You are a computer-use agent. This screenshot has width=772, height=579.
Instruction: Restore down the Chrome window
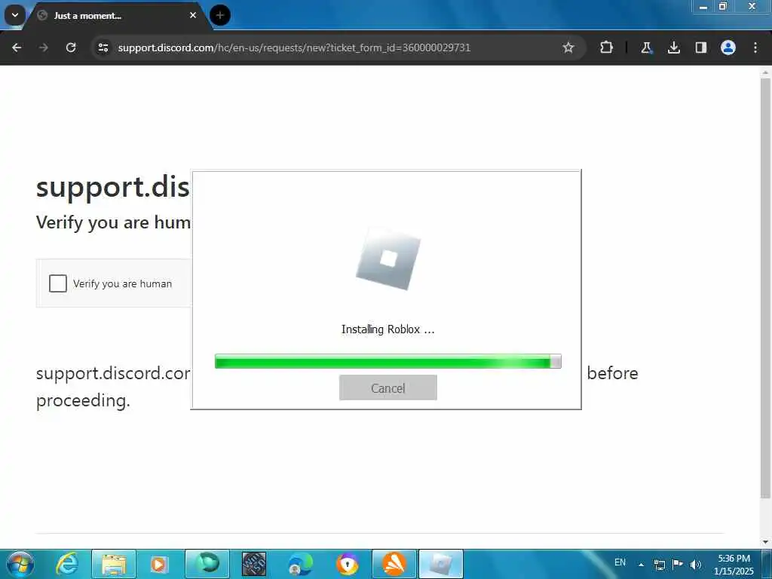(723, 6)
